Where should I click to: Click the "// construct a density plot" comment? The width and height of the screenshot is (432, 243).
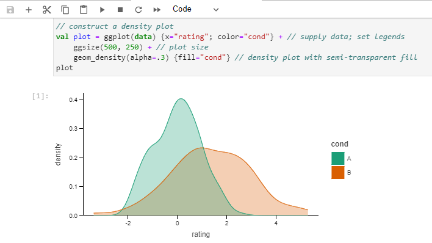(x=115, y=26)
